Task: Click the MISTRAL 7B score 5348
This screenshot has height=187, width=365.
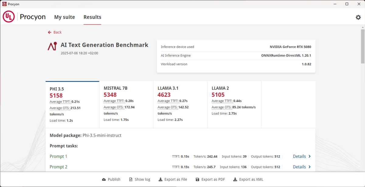Action: (x=110, y=95)
